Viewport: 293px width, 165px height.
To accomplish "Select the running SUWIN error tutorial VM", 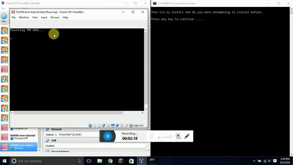I will 19,147.
